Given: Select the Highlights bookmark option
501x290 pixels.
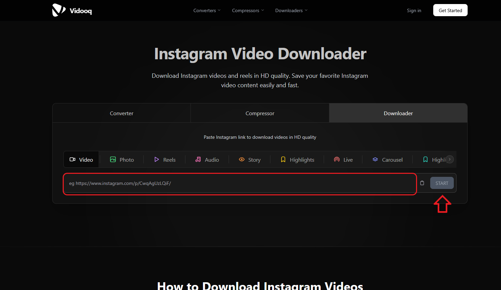Looking at the screenshot, I should 297,160.
